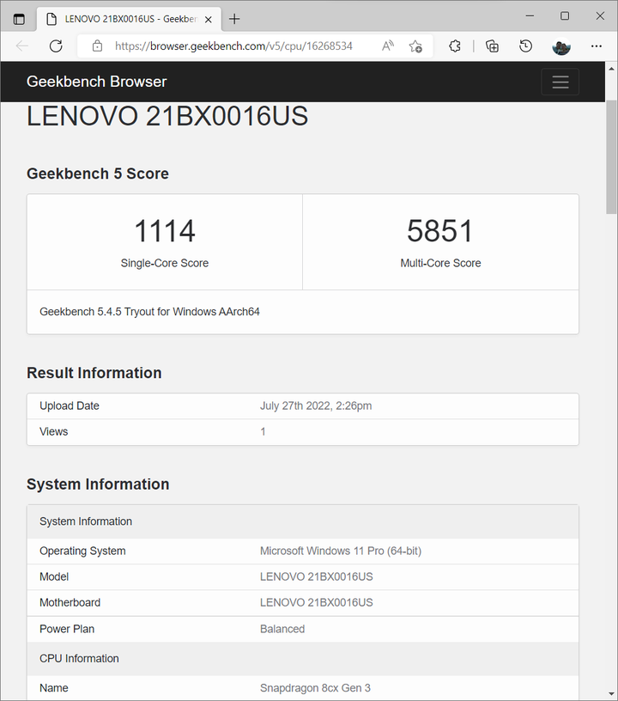Image resolution: width=618 pixels, height=701 pixels.
Task: Click the Single-Core Score label
Action: [164, 263]
